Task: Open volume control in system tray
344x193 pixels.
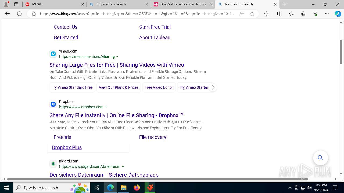Action: click(x=309, y=188)
